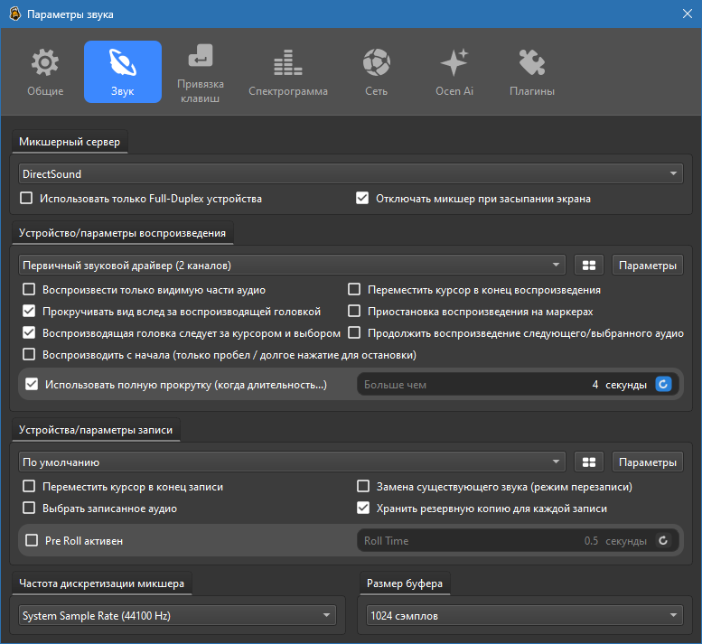This screenshot has height=644, width=702.
Task: Enable Замена существующего звука checkbox
Action: pyautogui.click(x=363, y=487)
